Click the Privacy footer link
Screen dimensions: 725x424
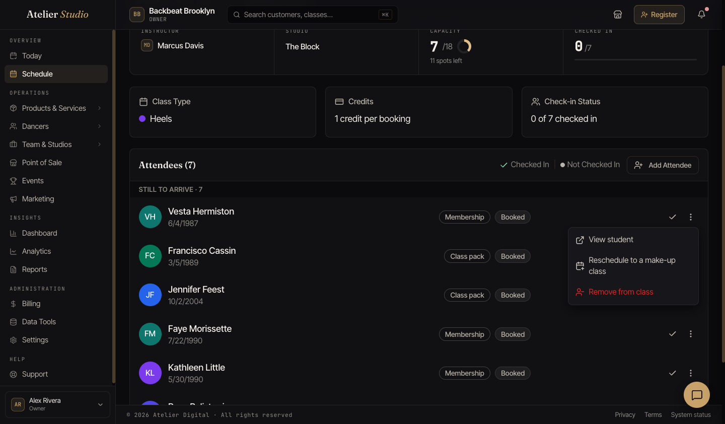coord(625,415)
